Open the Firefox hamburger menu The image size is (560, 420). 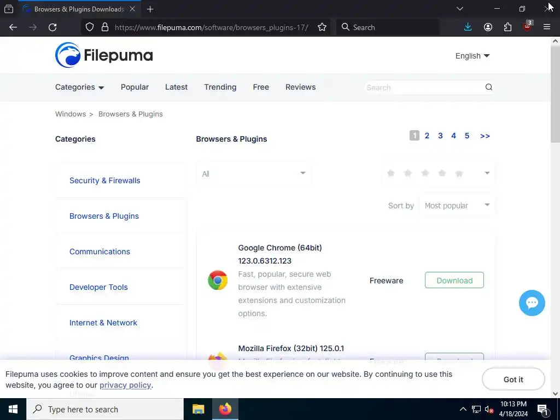coord(547,27)
